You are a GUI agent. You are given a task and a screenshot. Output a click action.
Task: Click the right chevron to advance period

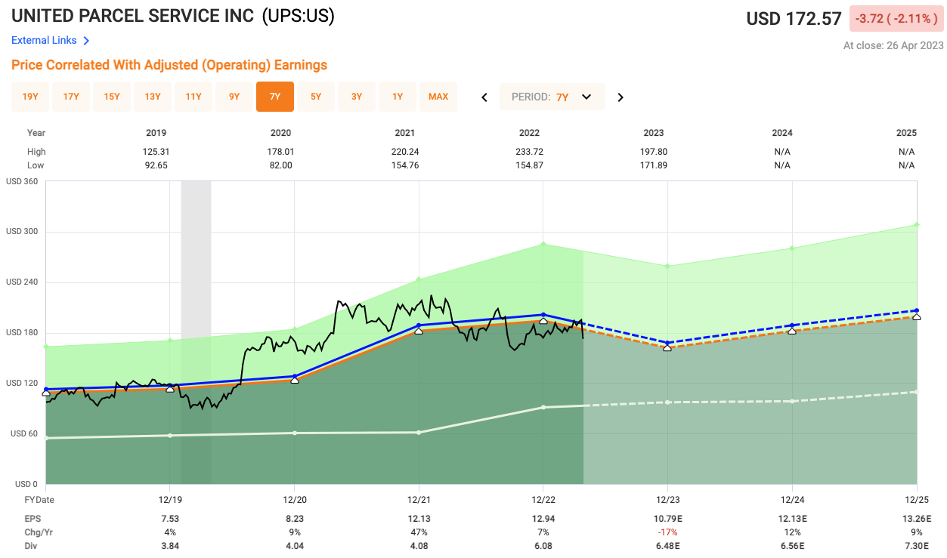point(620,97)
